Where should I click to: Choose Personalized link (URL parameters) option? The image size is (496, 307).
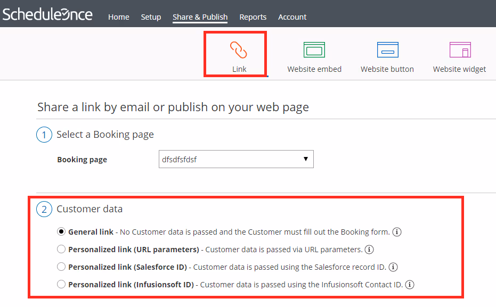coord(61,249)
